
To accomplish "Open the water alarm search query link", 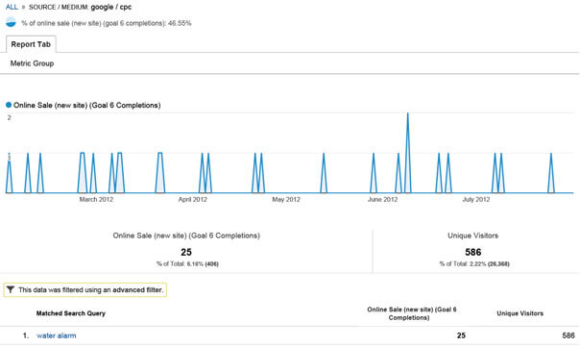I will tap(57, 335).
